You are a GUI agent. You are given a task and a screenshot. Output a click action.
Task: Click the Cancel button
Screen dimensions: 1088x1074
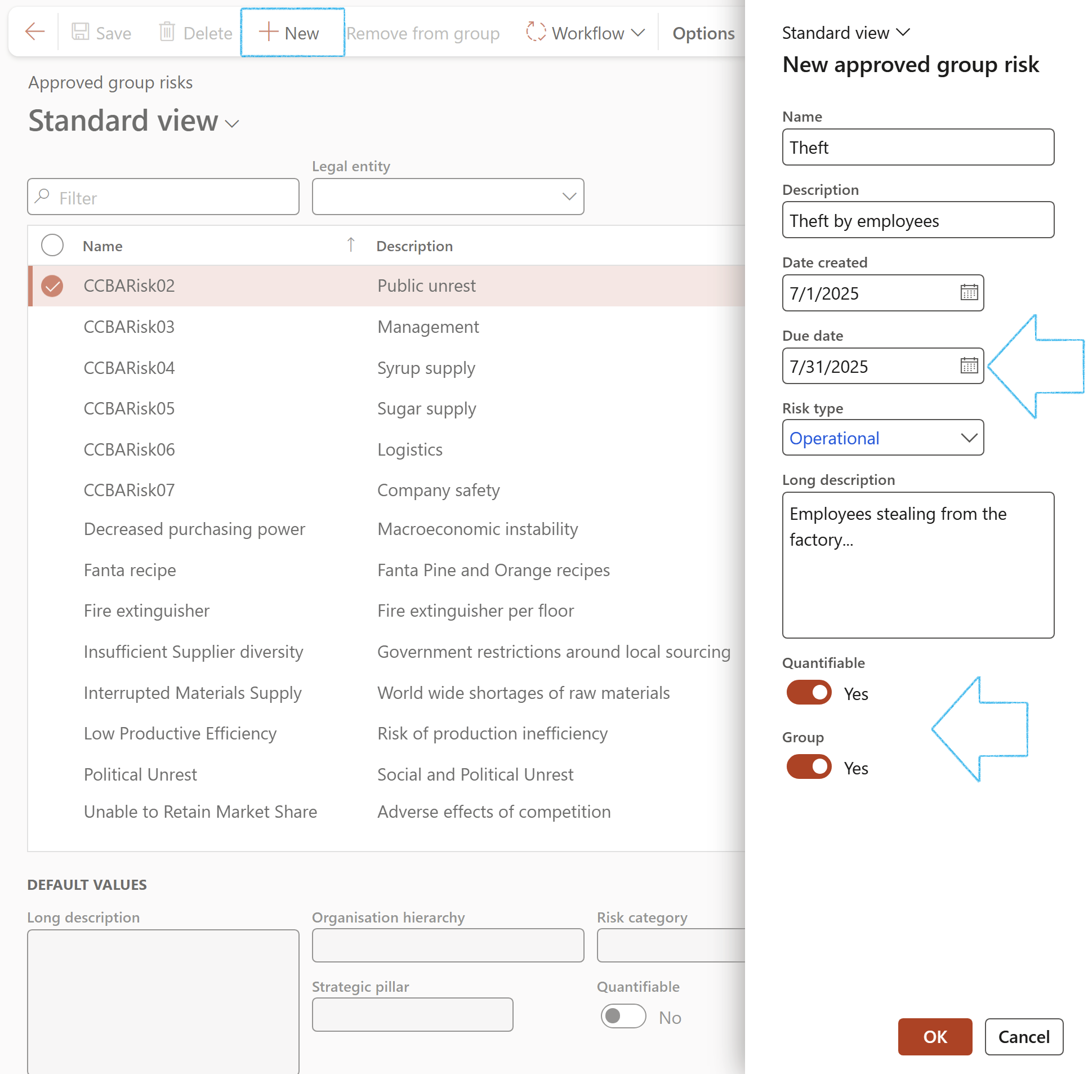coord(1023,1036)
